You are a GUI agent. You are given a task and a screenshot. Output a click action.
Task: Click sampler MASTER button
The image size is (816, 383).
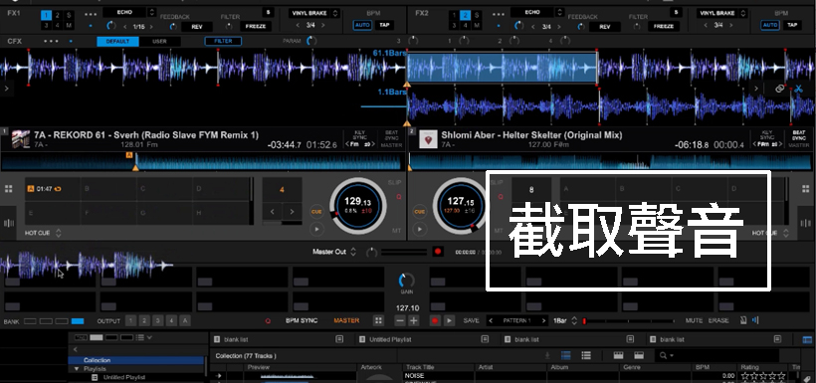pos(346,320)
